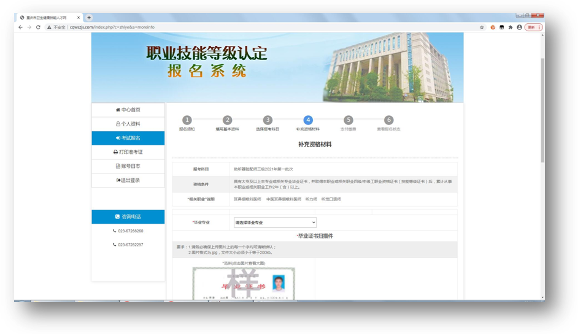
Task: Open the browser extensions puzzle icon
Action: pos(511,28)
